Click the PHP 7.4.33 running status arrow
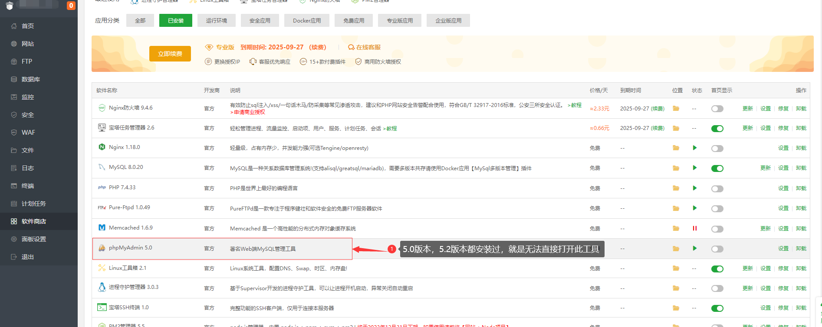Screen dimensions: 822x327 695,188
